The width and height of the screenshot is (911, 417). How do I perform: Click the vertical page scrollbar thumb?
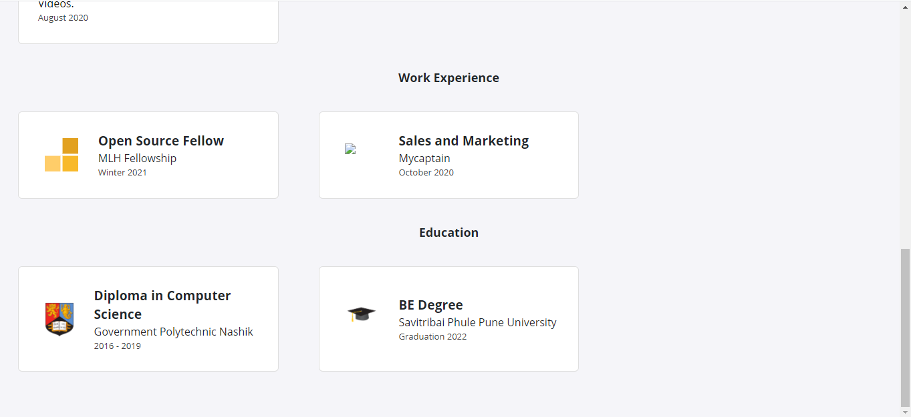pyautogui.click(x=905, y=327)
